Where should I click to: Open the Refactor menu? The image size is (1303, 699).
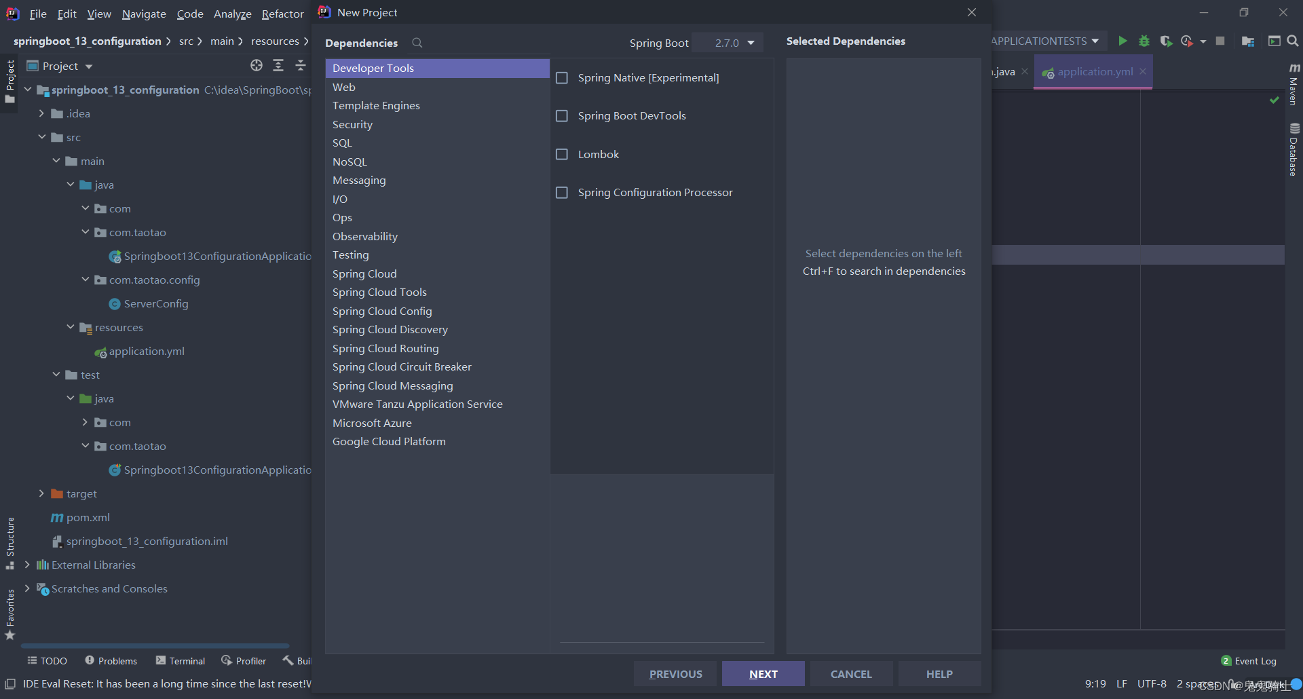(282, 14)
